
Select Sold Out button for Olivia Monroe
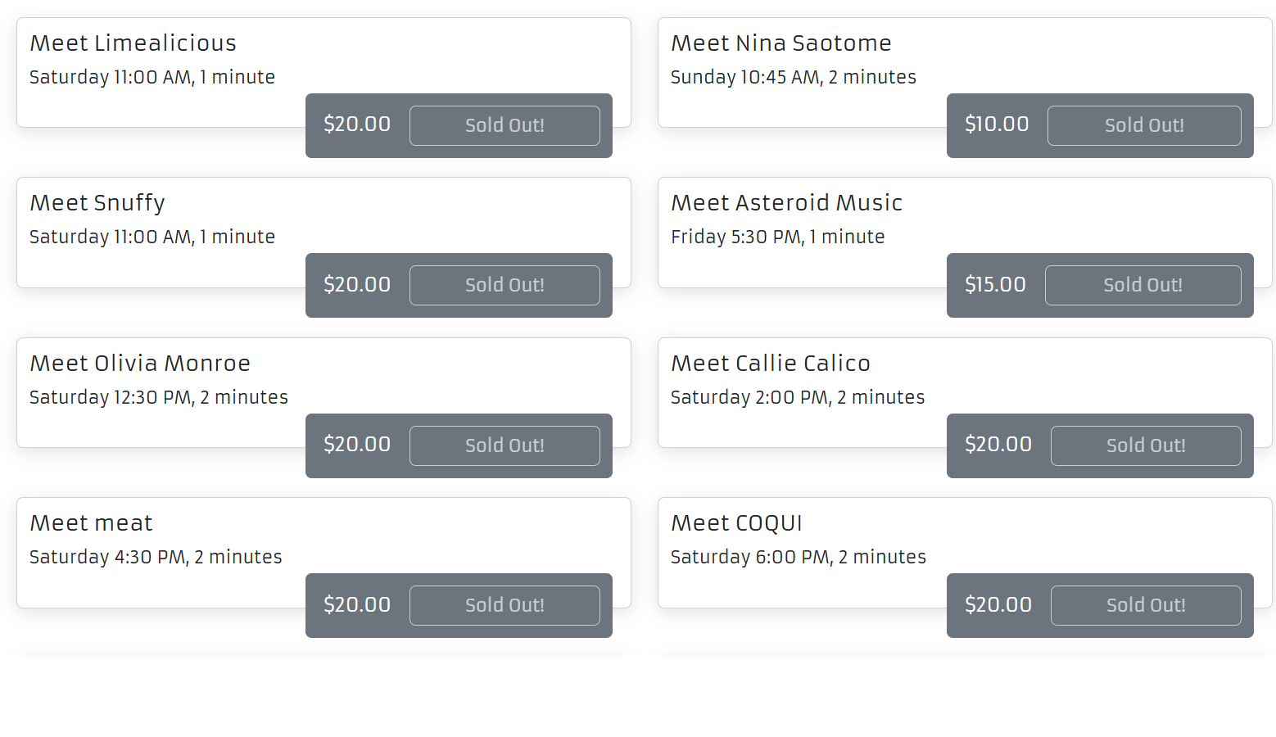click(505, 445)
